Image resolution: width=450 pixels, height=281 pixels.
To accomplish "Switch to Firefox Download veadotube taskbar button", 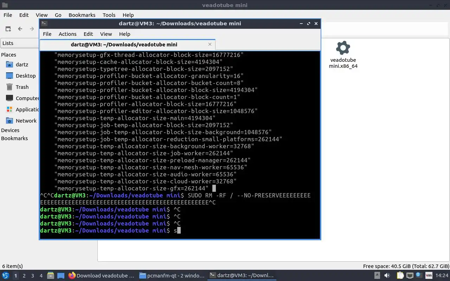I will (101, 276).
